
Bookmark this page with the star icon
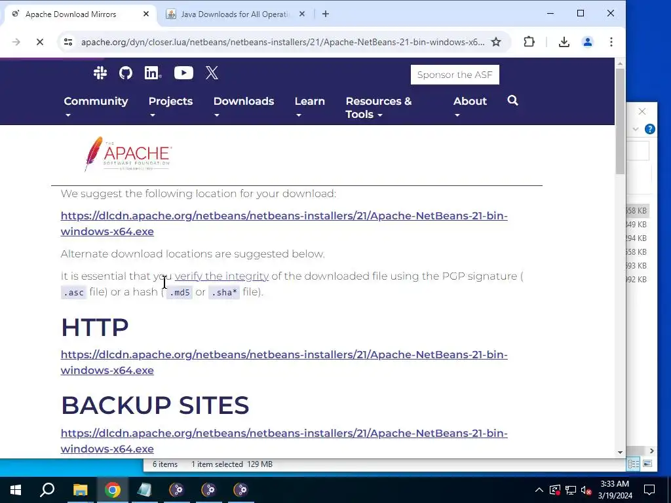496,42
